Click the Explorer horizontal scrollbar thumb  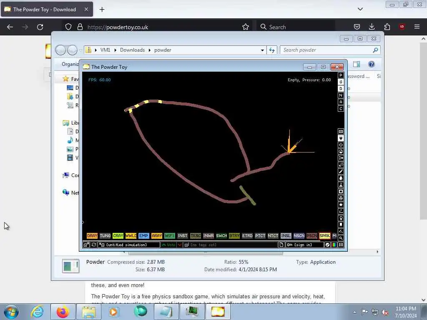tap(206, 253)
